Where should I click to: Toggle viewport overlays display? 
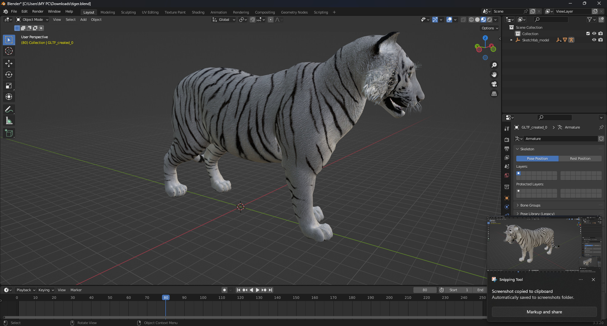point(449,20)
